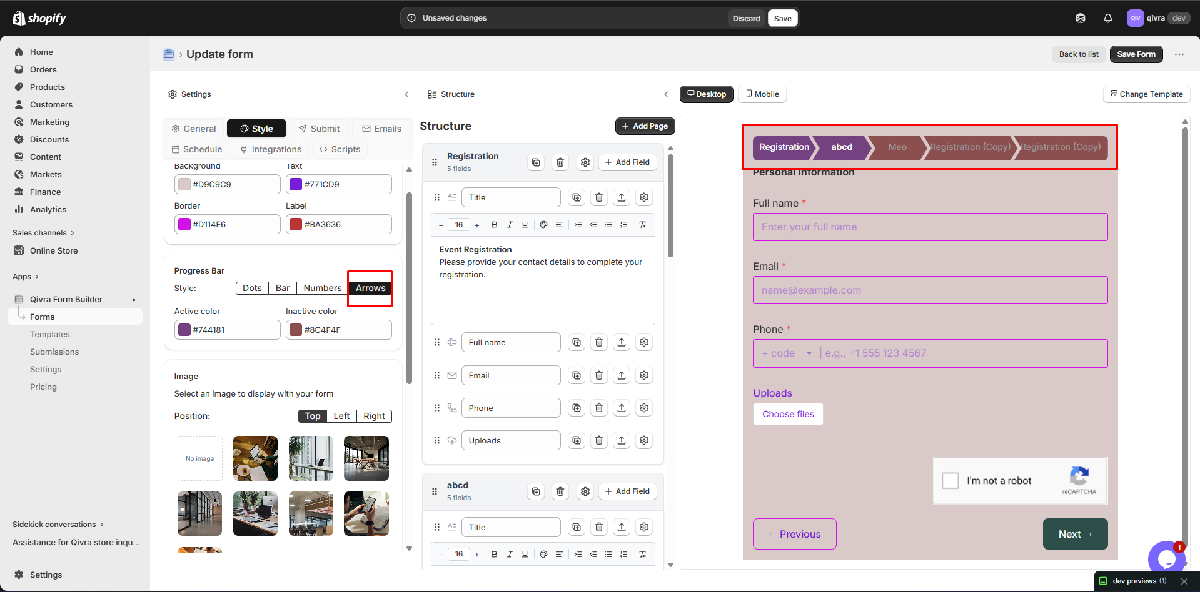Open abcd page settings gear
Image resolution: width=1200 pixels, height=592 pixels.
pyautogui.click(x=585, y=491)
